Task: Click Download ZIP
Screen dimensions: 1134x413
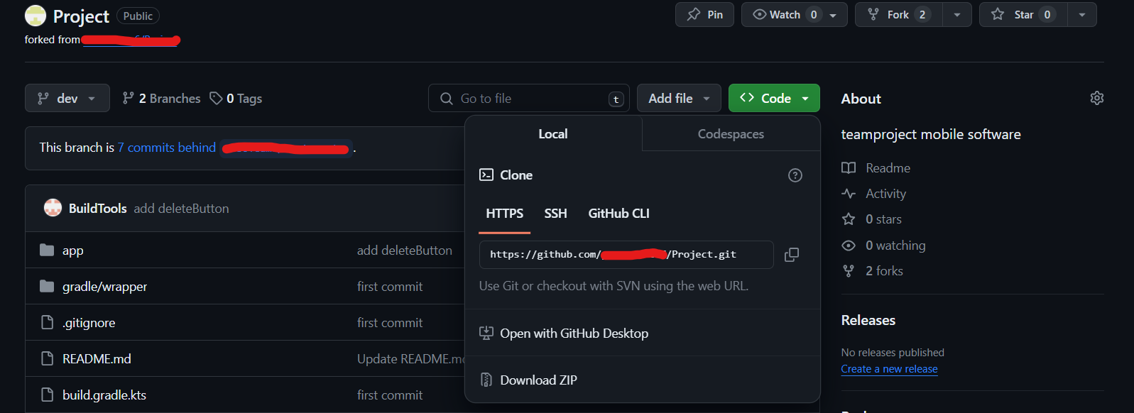Action: pyautogui.click(x=538, y=380)
